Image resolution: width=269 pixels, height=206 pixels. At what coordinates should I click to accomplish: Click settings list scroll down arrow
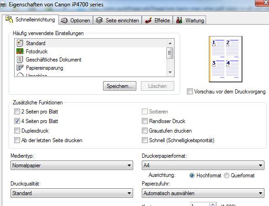pyautogui.click(x=170, y=72)
